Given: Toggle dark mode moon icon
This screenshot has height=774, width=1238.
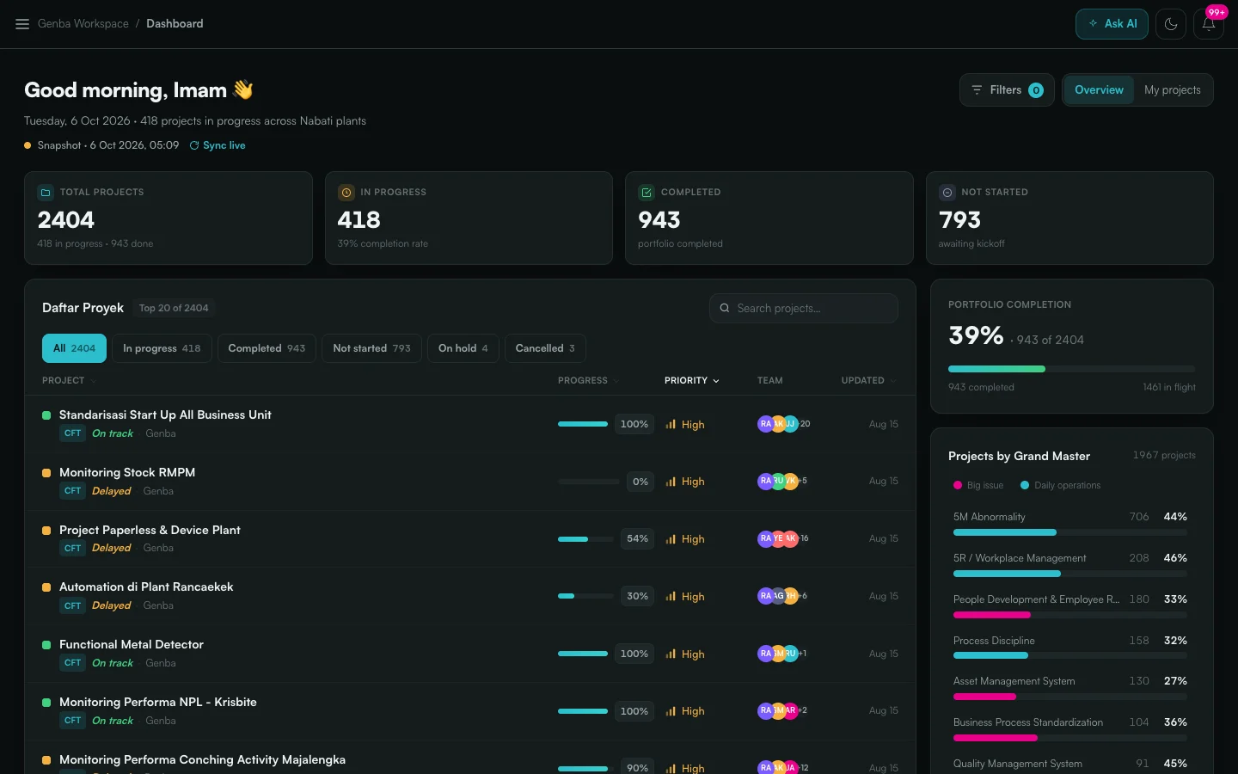Looking at the screenshot, I should tap(1171, 24).
